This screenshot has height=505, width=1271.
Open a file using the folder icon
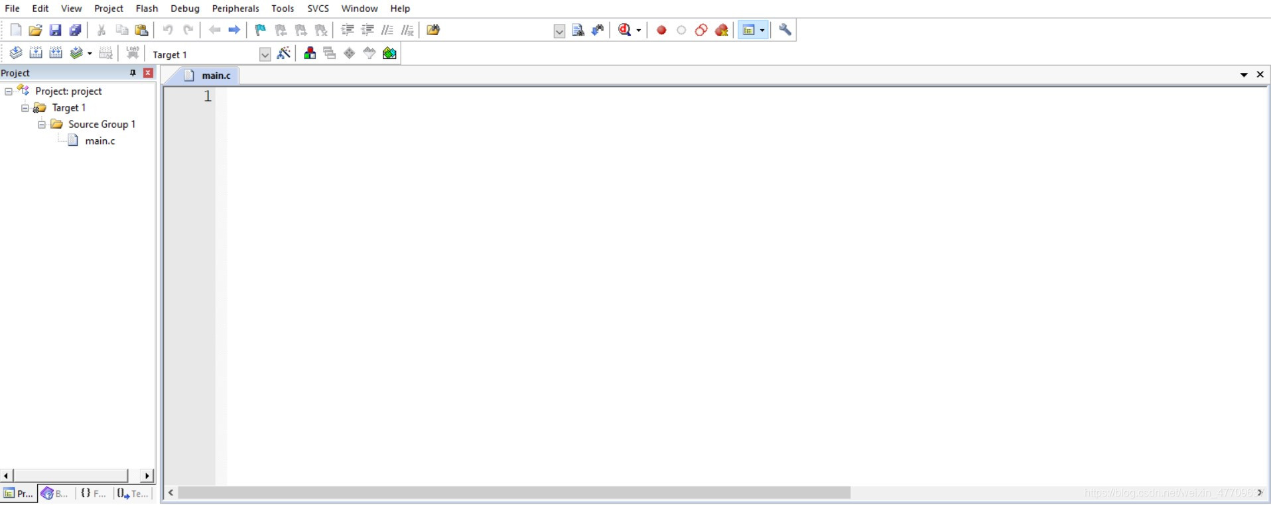pos(35,30)
